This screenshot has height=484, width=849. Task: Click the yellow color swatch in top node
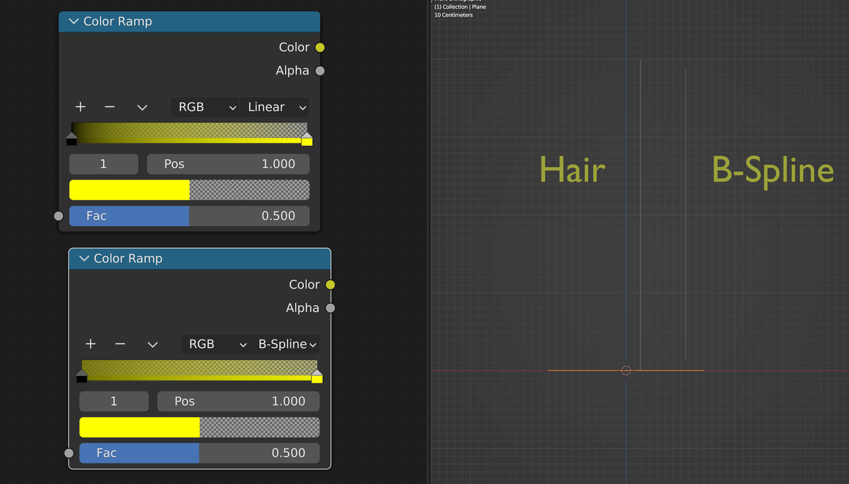pos(130,190)
